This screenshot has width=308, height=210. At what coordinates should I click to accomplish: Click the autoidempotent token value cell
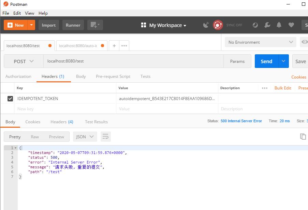[x=167, y=98]
